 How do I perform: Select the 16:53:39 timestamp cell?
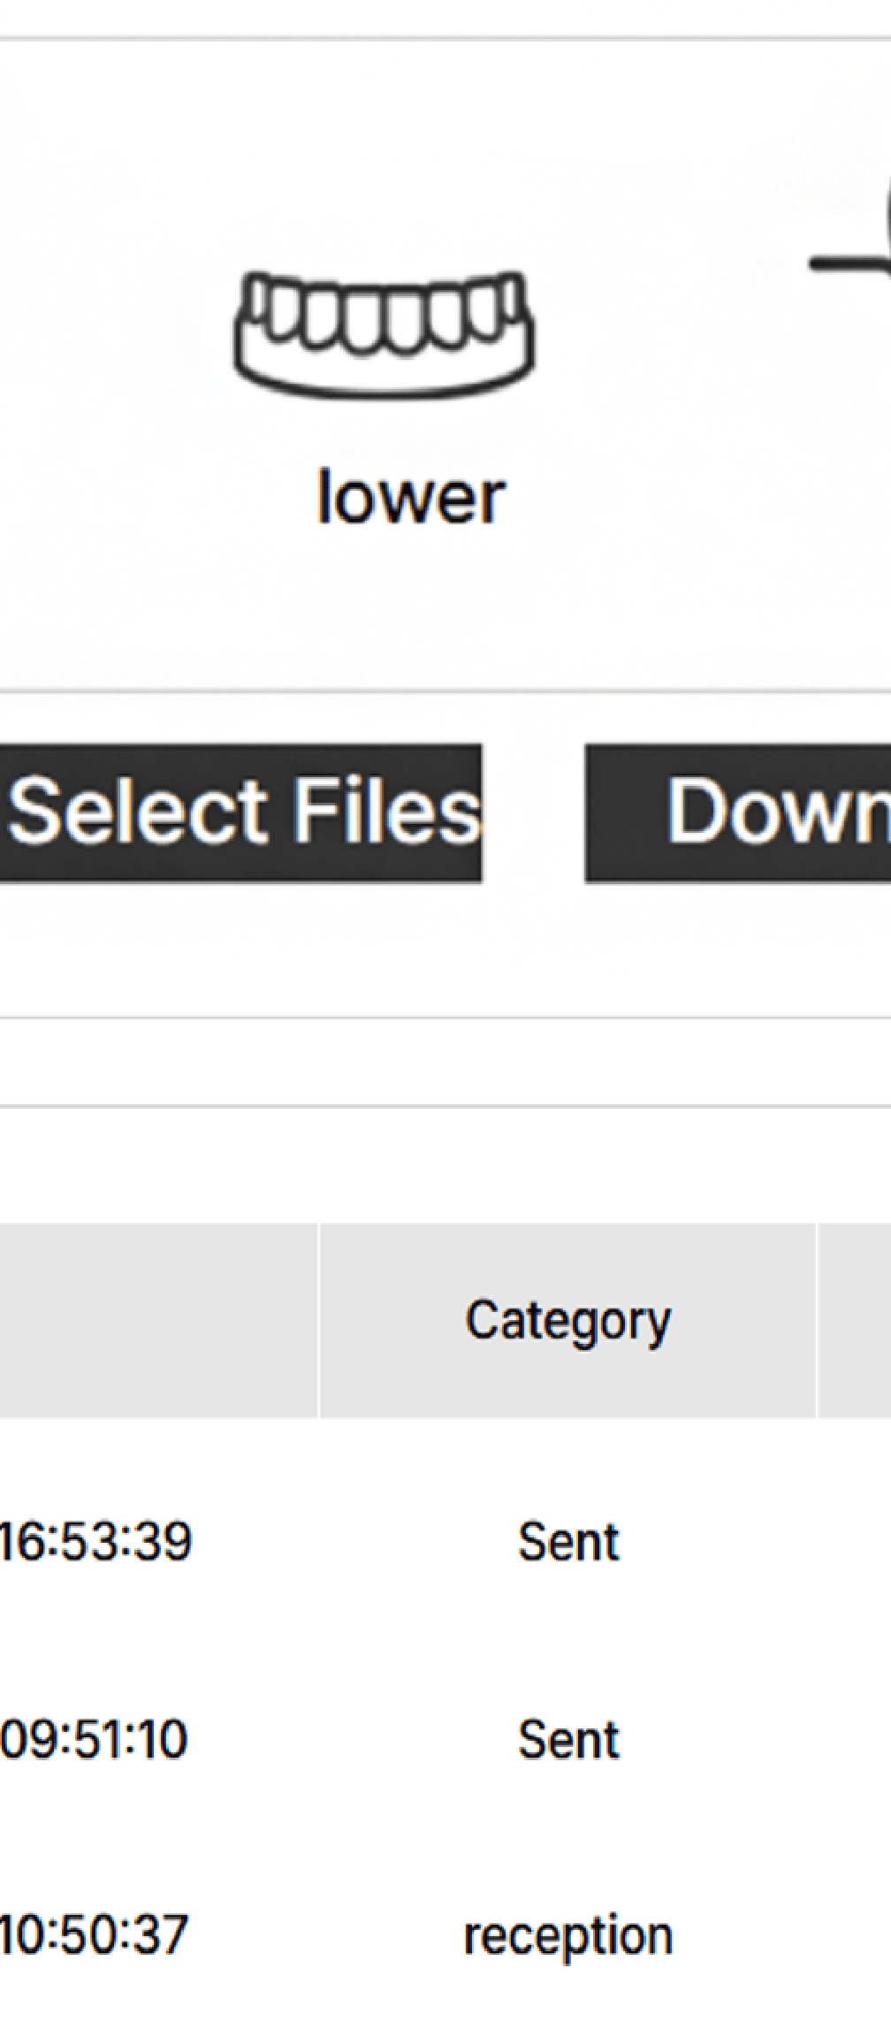[x=95, y=1541]
